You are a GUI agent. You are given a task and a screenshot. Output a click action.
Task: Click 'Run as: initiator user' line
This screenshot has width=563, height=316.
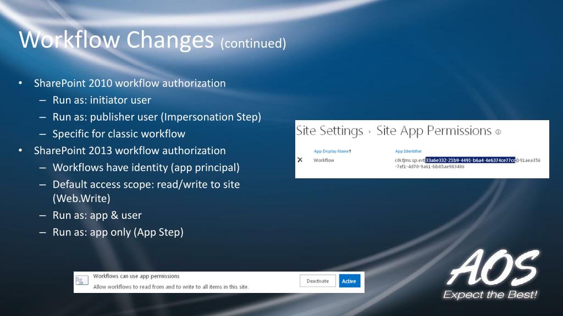click(102, 100)
